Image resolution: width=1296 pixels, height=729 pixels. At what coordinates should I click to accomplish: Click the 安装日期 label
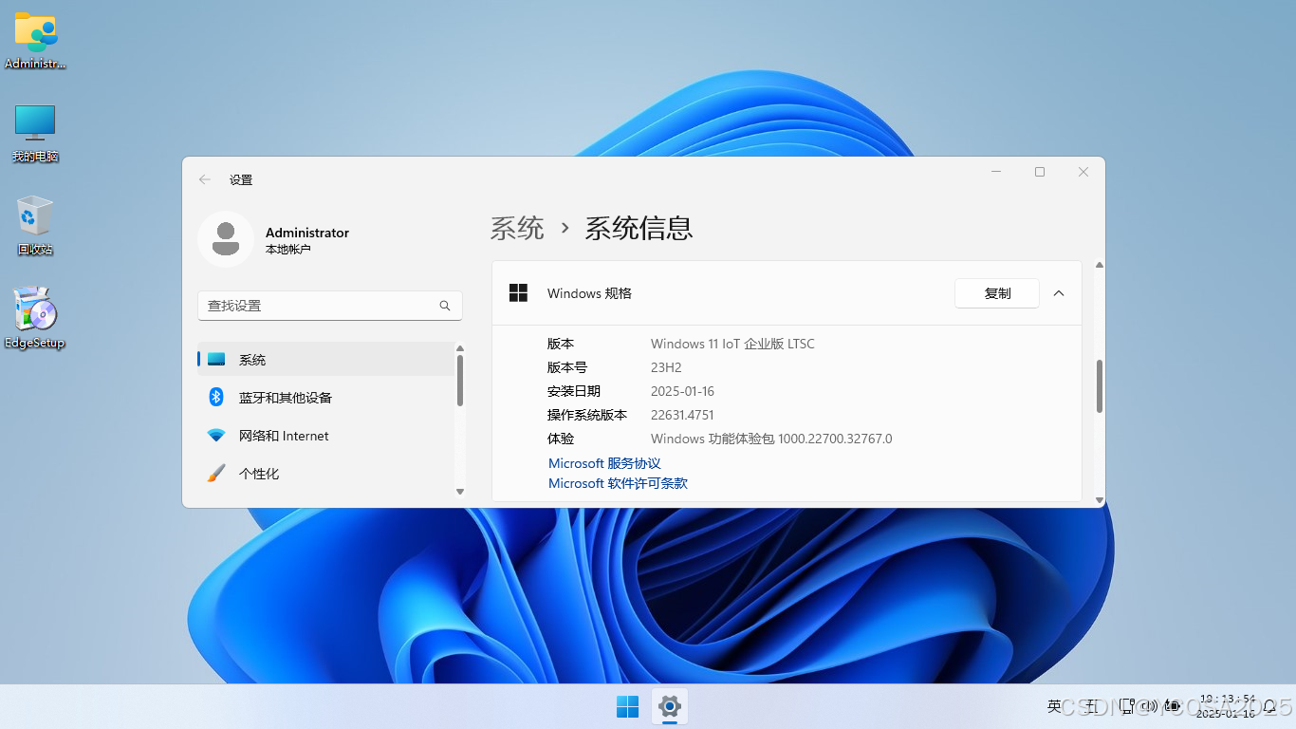pyautogui.click(x=574, y=391)
